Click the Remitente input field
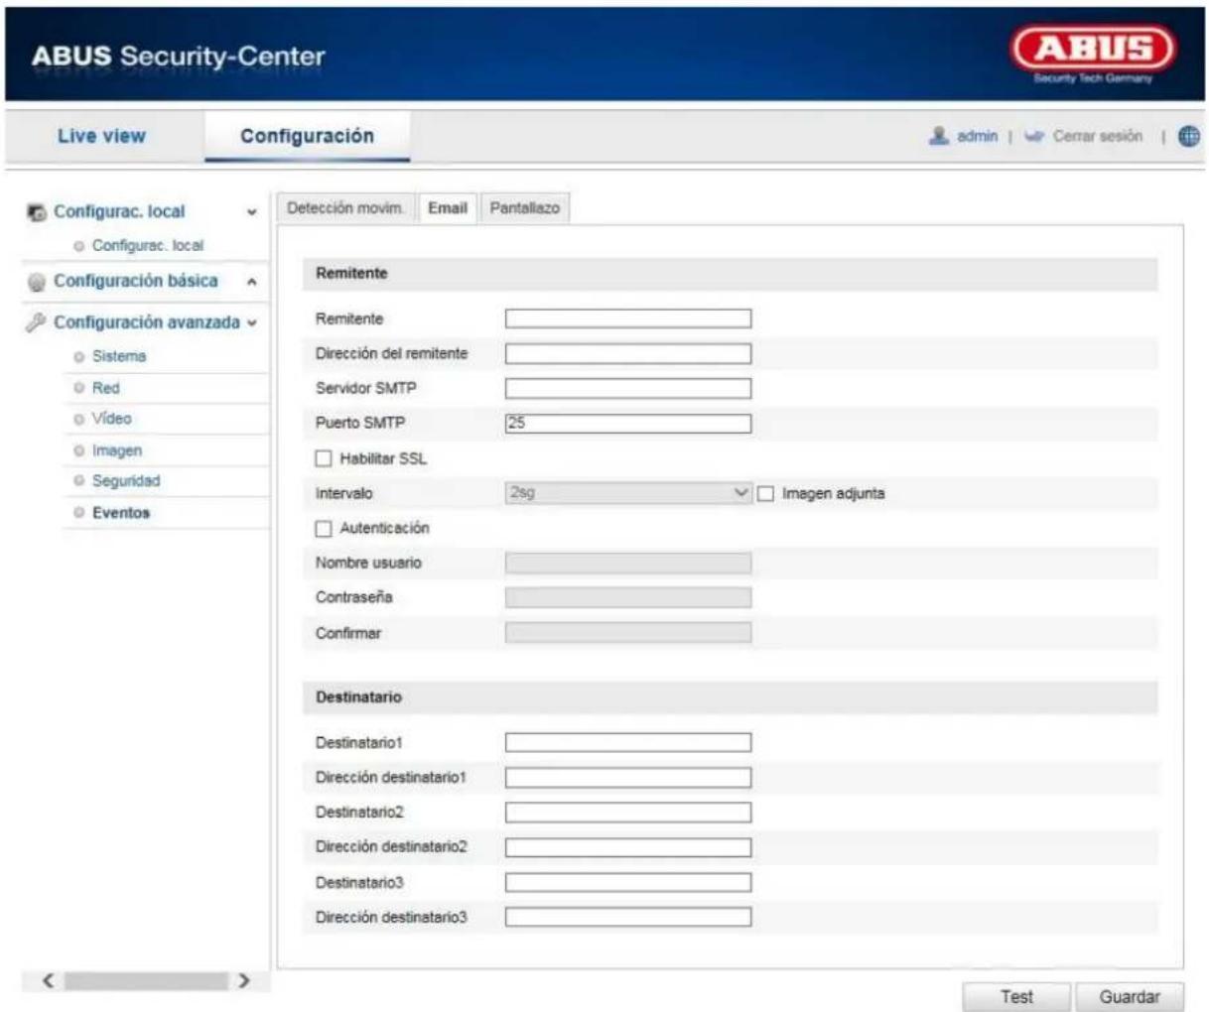 pyautogui.click(x=628, y=318)
